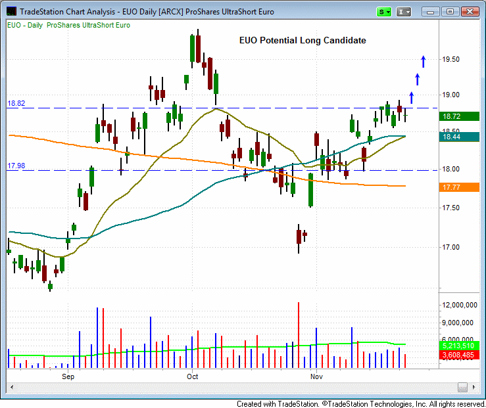
Task: Select the tallest red volume bar in late October
Action: coord(299,335)
